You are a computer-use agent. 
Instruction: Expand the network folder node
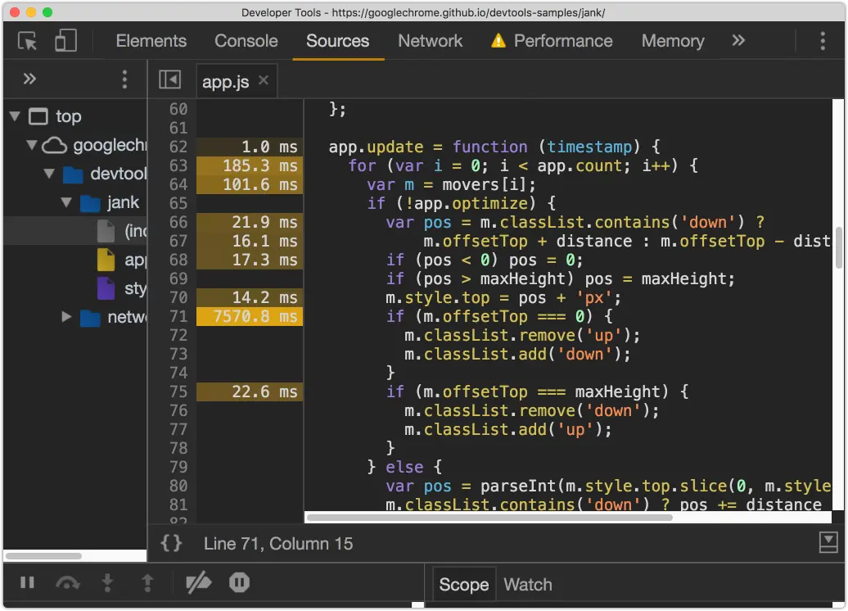[x=66, y=317]
